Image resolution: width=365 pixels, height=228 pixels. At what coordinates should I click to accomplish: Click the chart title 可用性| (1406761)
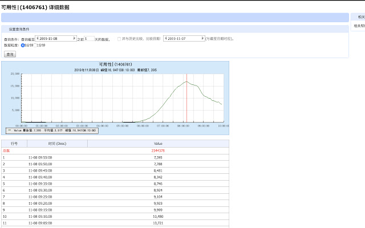pos(115,64)
